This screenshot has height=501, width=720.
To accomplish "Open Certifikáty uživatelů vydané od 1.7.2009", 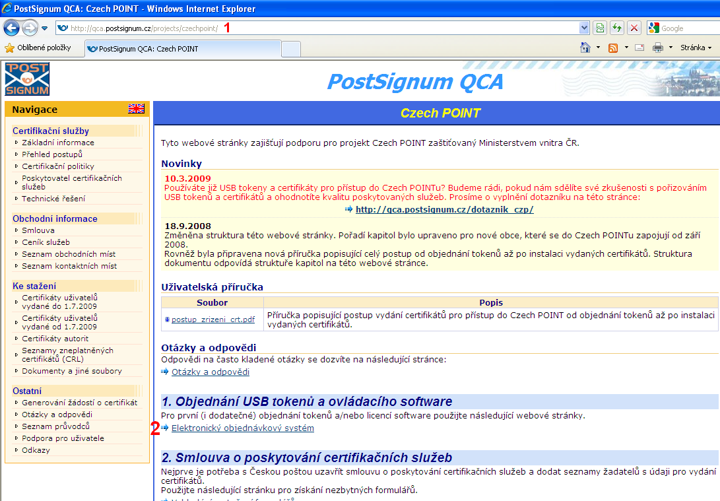I will (59, 322).
